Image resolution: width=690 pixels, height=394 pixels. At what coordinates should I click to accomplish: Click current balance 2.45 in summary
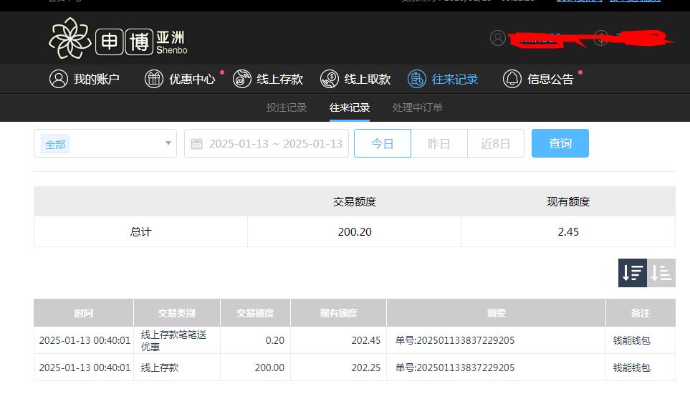(x=568, y=231)
